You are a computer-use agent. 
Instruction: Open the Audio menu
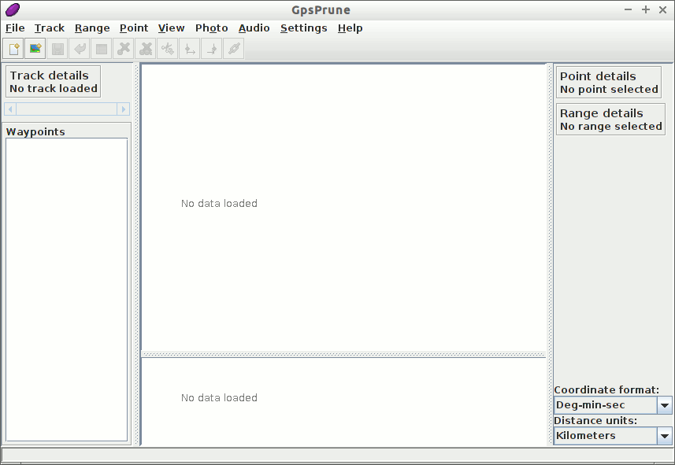pos(254,28)
